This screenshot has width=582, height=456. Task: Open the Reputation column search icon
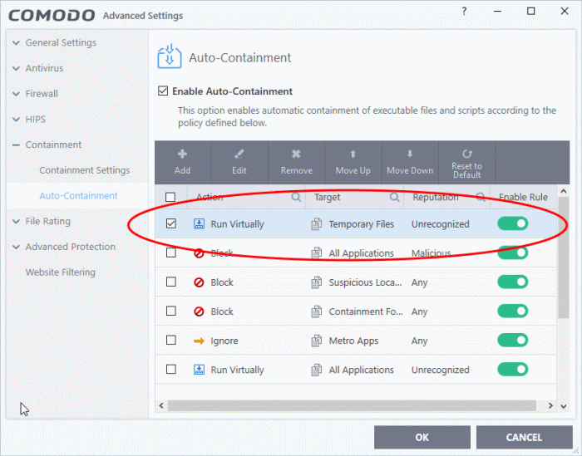tap(481, 197)
